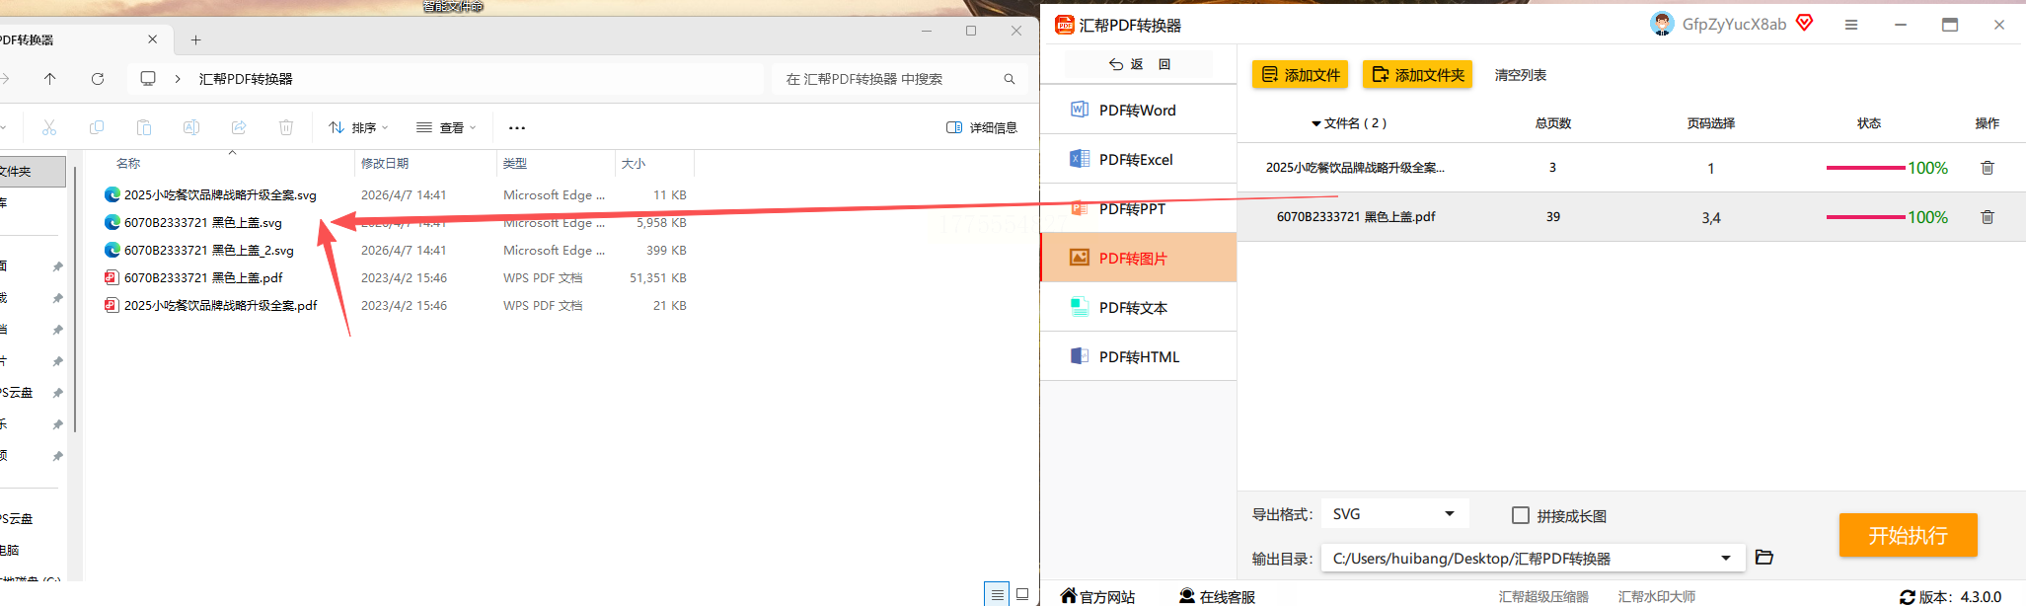Toggle the 详细信息 details pane
The image size is (2026, 606).
point(982,127)
